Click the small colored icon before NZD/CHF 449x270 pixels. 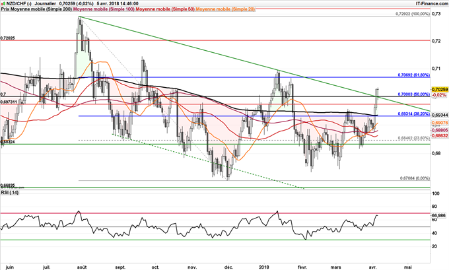coord(2,4)
